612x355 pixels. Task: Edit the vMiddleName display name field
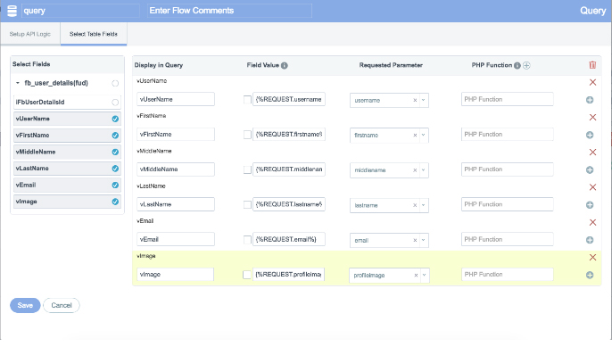[x=176, y=169]
